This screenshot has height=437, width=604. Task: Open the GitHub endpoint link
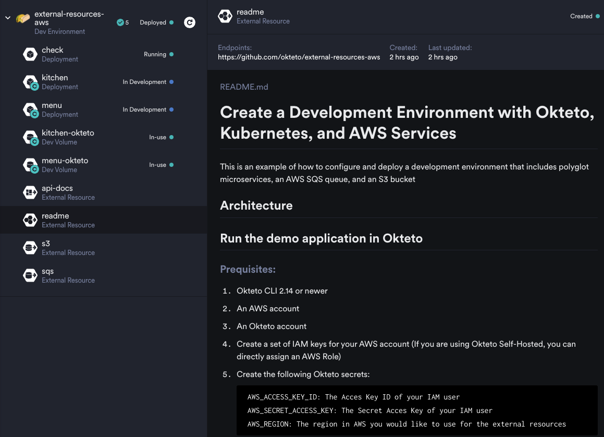299,57
